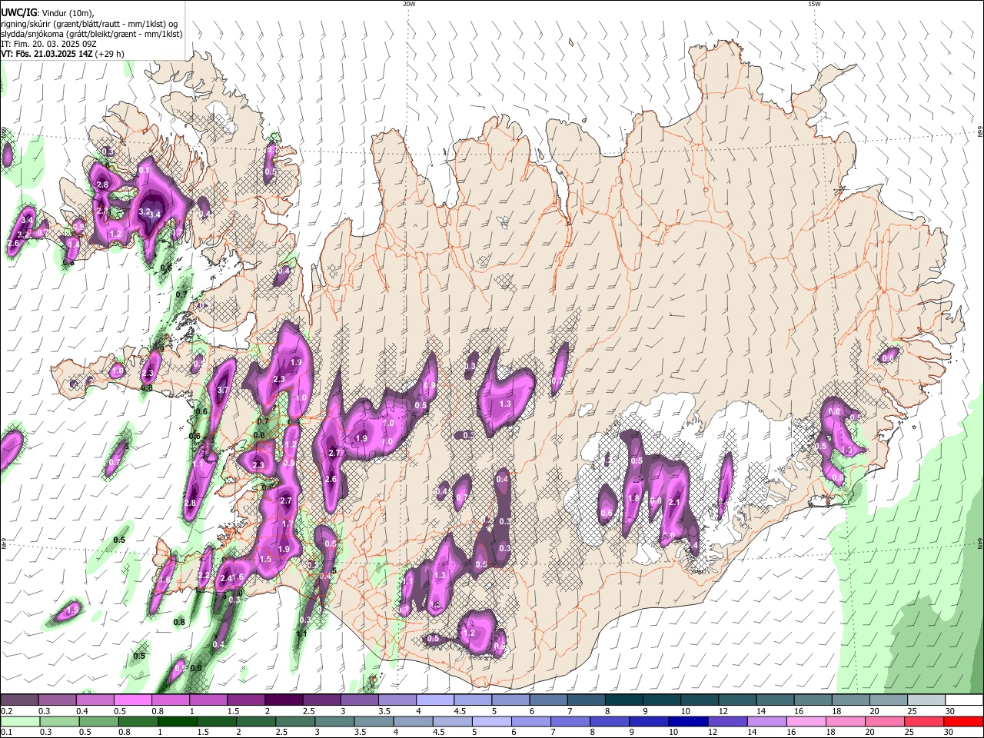Click the bright pink upper swatch between 0.5 and 0.8
Screen dimensions: 984x738
coord(132,700)
